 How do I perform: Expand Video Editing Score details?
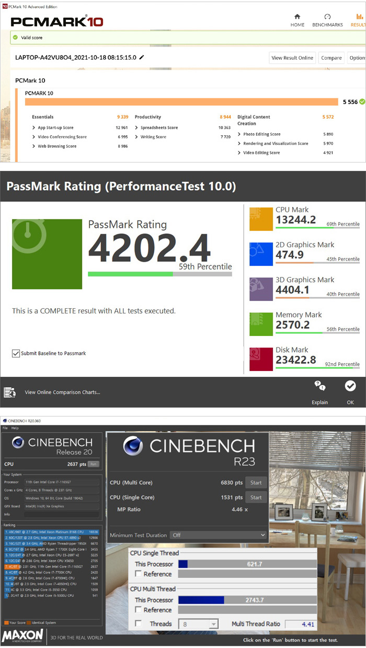[239, 153]
